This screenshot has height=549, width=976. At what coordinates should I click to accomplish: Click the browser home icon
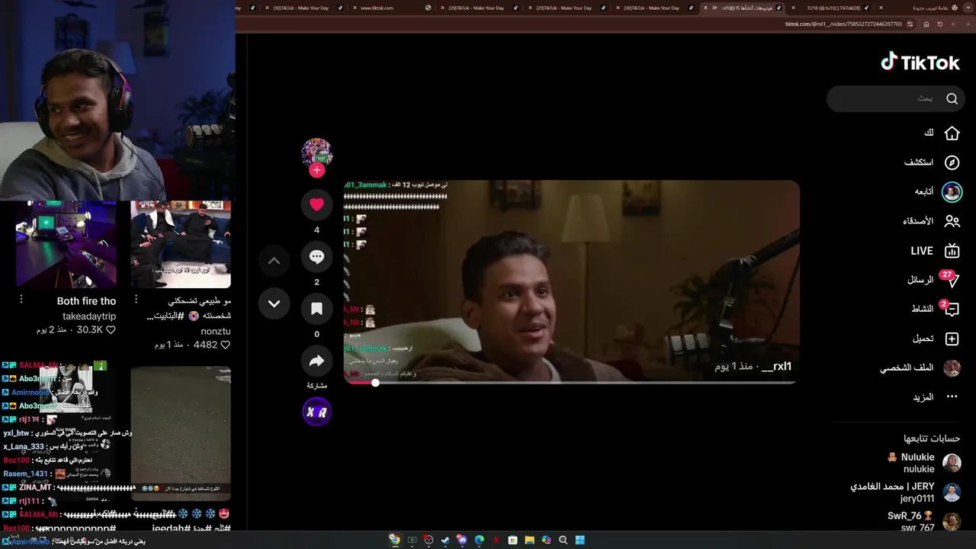pos(926,24)
